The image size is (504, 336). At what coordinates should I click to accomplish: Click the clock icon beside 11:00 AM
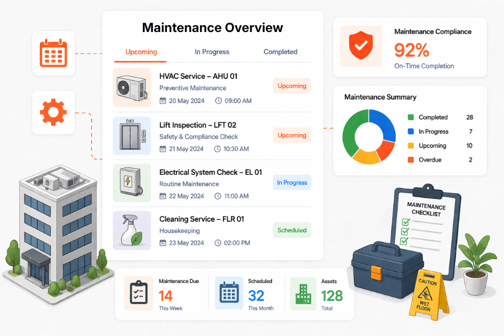pos(217,196)
